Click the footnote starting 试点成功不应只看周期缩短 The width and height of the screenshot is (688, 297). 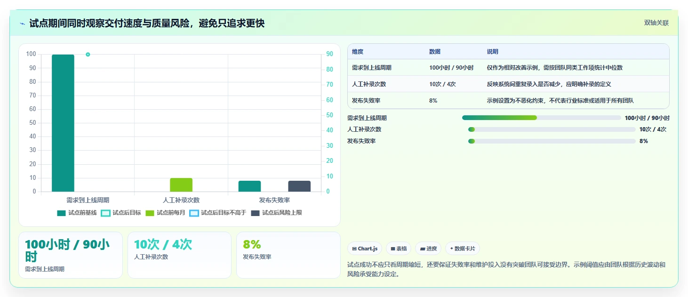506,269
